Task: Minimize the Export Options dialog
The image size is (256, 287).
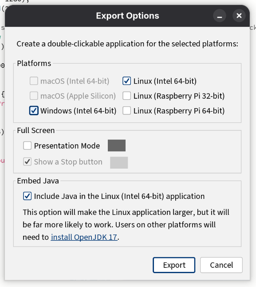Action: pos(220,16)
